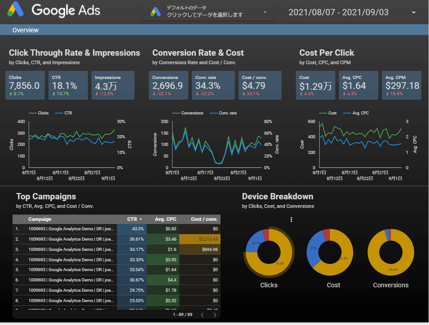Select the Cost / conv. scorecard showing $4.79
429x325 pixels.
[260, 85]
